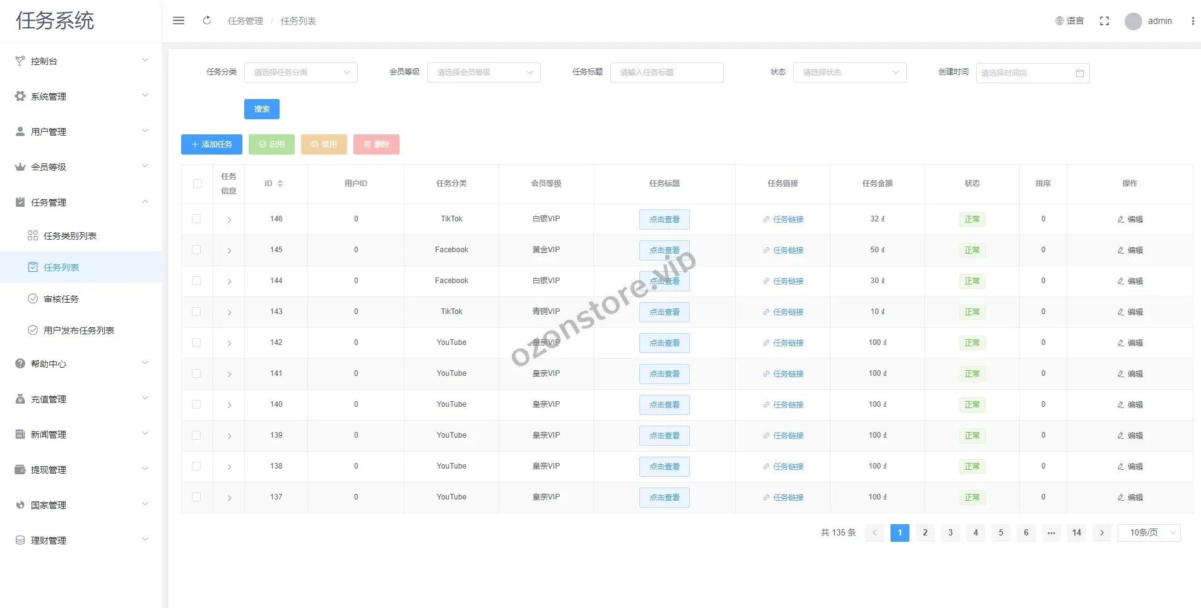
Task: Select the checkbox for task 145
Action: [197, 250]
